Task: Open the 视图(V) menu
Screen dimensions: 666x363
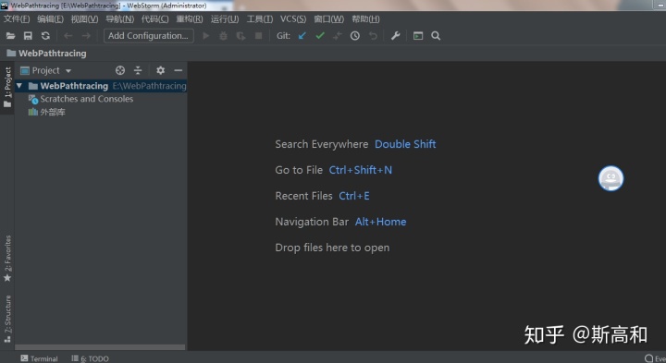Action: tap(84, 19)
